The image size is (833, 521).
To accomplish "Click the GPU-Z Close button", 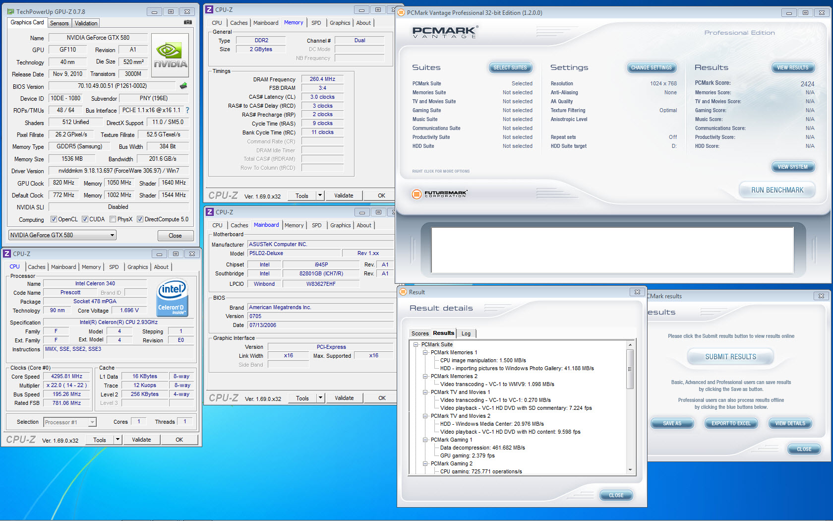I will (x=175, y=236).
